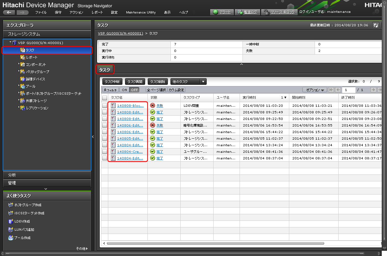
Task: Click the red failed status icon in first row
Action: [x=152, y=105]
